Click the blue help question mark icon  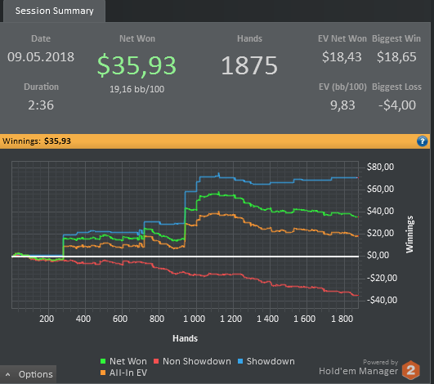tap(422, 141)
